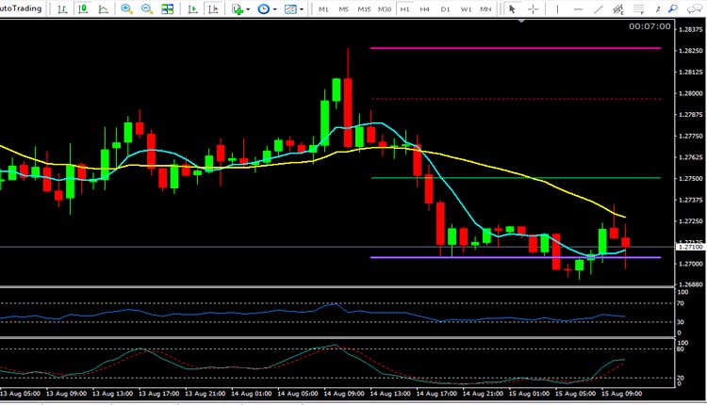The height and width of the screenshot is (405, 707).
Task: Select the vertical line drawing tool
Action: [x=557, y=8]
